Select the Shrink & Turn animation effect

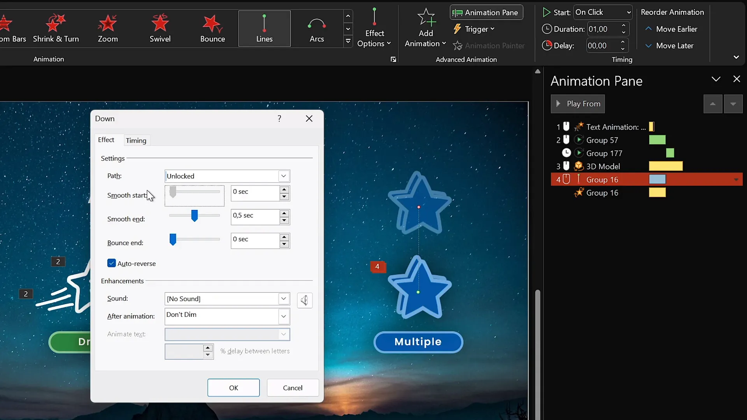56,28
